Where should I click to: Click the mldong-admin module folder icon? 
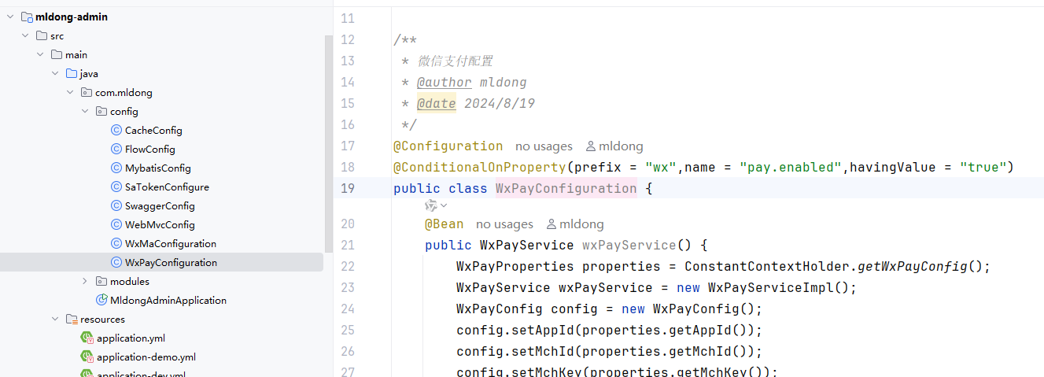27,17
